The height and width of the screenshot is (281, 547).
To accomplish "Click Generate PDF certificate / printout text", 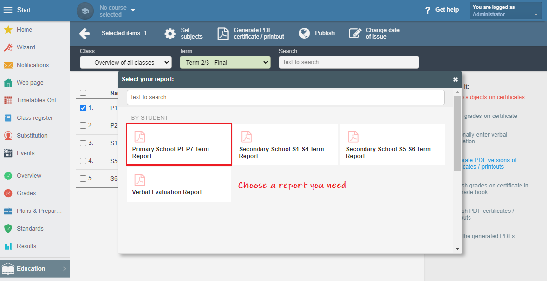I will pos(259,33).
